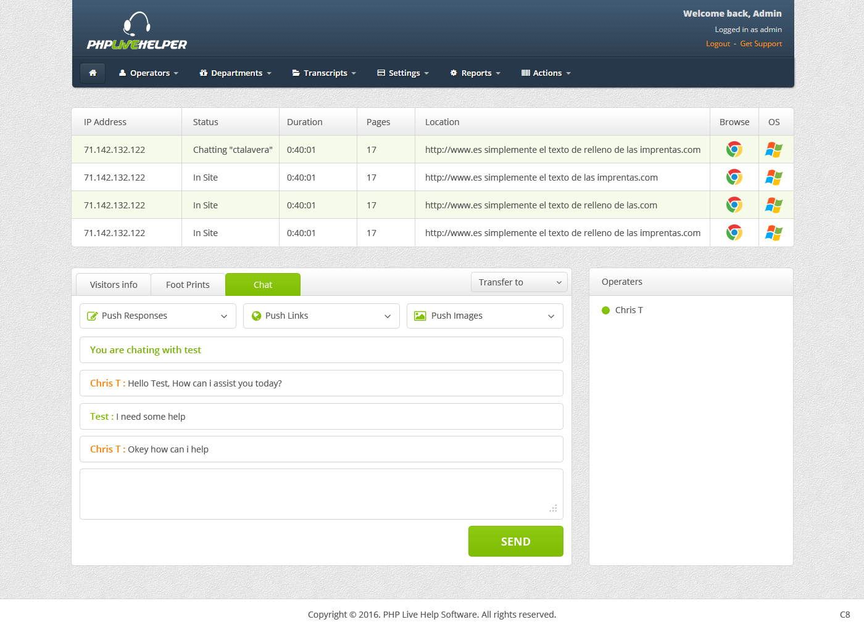The width and height of the screenshot is (864, 630).
Task: Expand the Push Responses dropdown
Action: coord(158,316)
